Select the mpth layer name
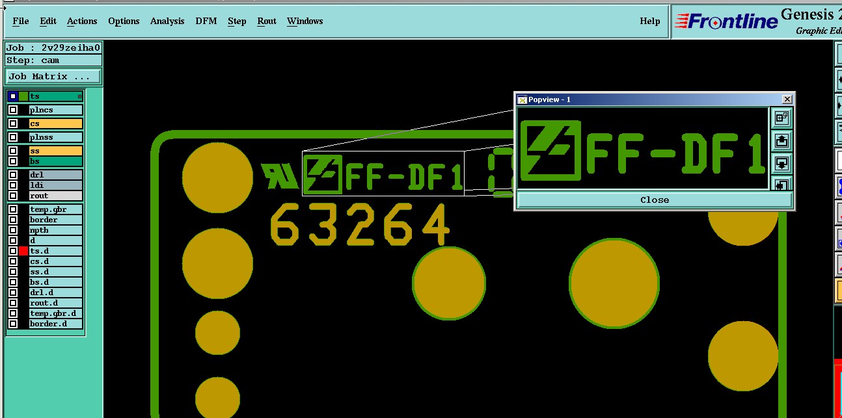The width and height of the screenshot is (842, 418). pos(56,230)
